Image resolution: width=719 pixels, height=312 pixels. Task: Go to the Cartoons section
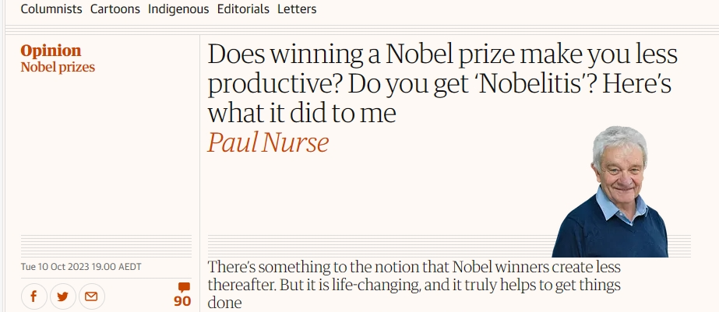pos(115,9)
